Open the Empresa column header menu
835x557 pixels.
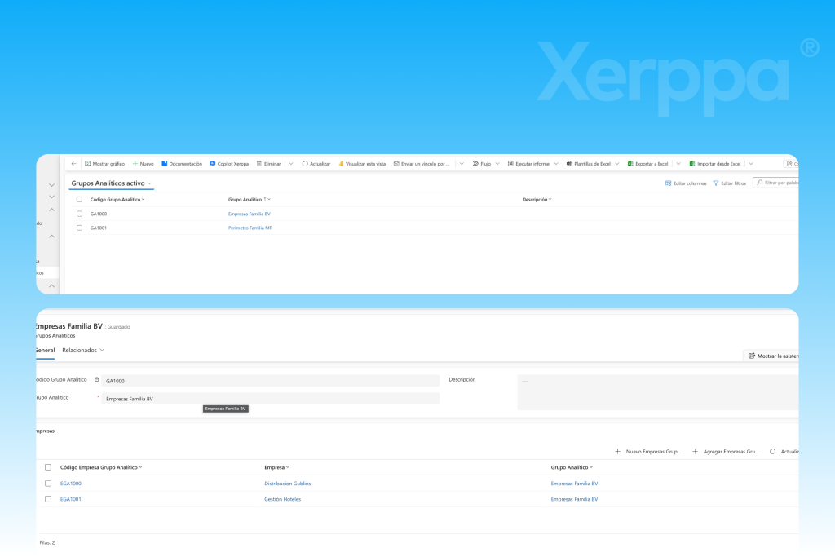click(277, 467)
